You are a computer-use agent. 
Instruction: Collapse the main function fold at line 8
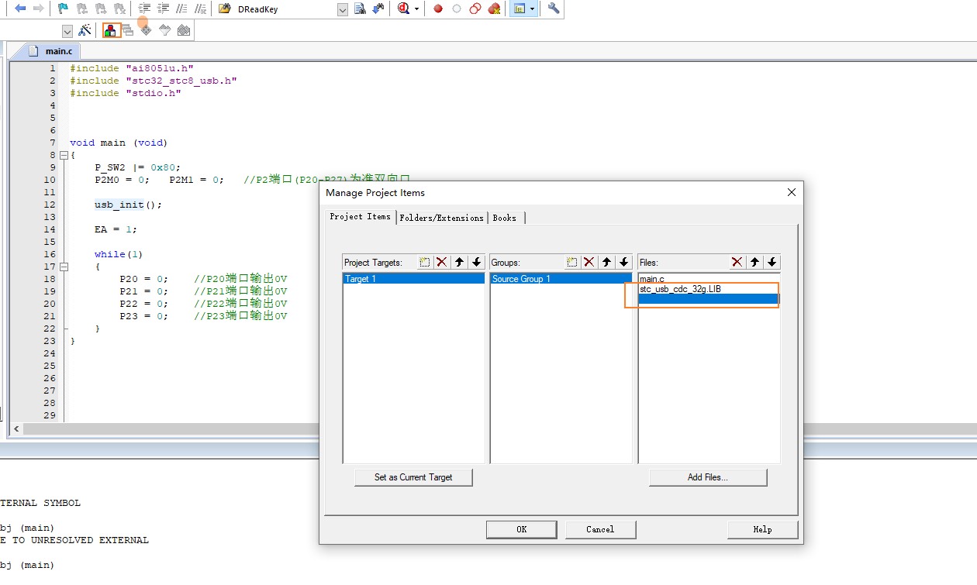(64, 155)
